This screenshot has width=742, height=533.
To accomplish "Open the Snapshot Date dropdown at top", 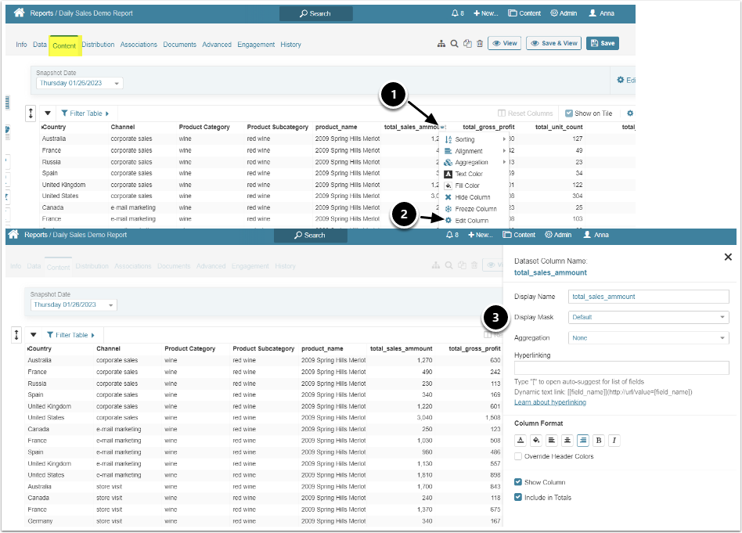I will click(79, 83).
